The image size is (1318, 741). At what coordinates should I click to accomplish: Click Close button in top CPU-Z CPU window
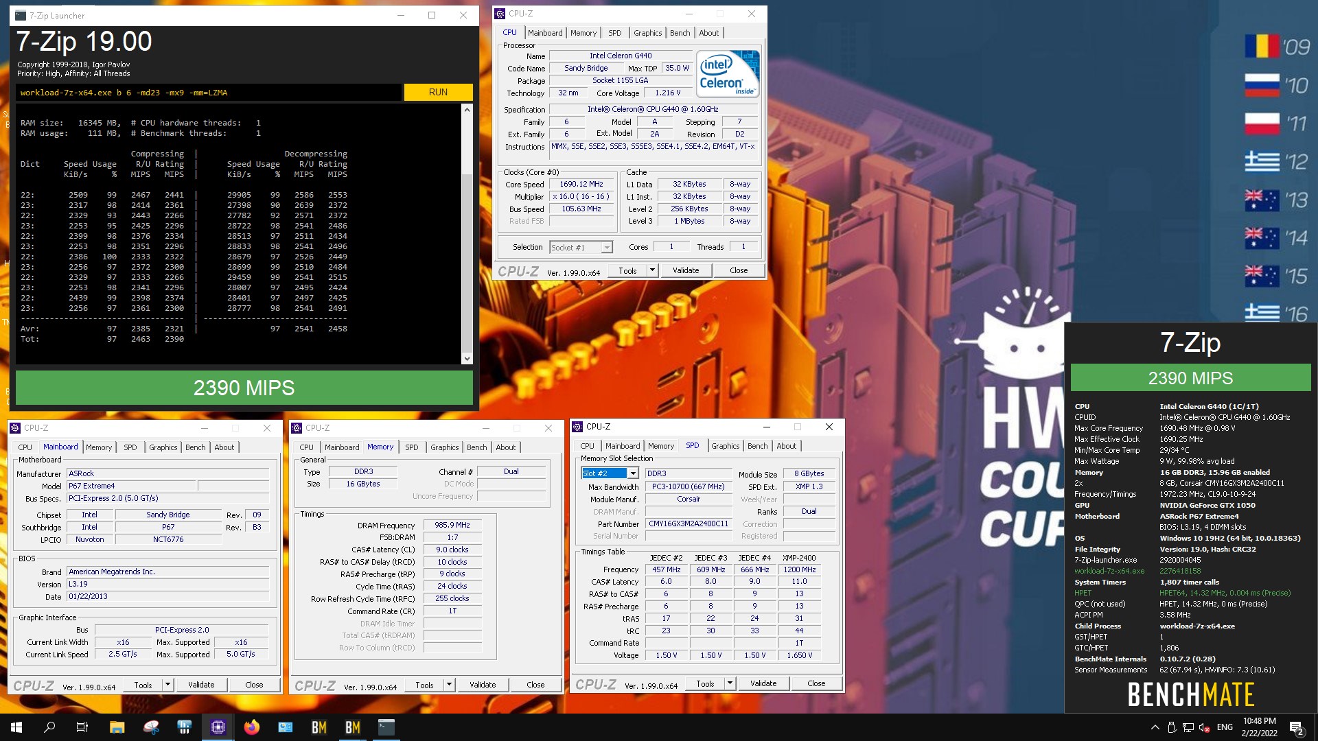[739, 270]
